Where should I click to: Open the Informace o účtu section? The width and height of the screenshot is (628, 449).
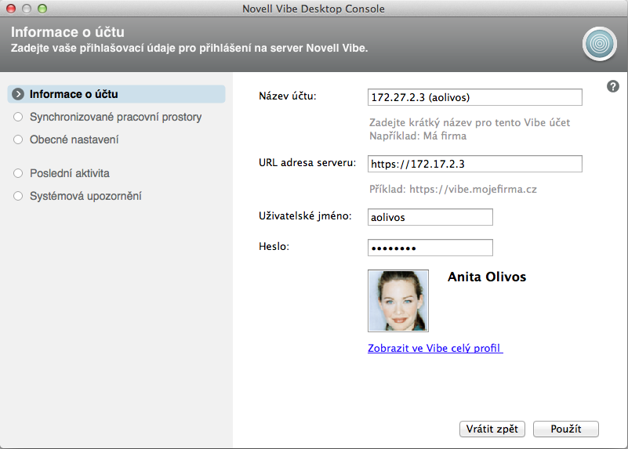tap(116, 94)
